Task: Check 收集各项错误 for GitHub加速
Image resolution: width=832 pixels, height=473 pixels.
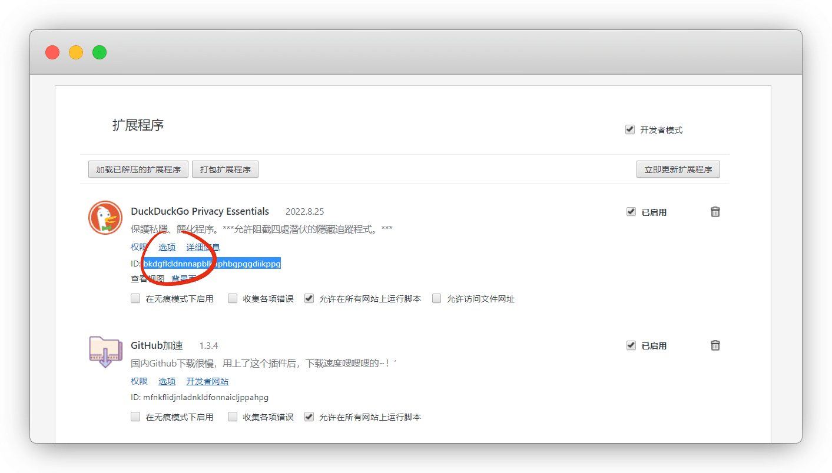Action: click(x=233, y=417)
